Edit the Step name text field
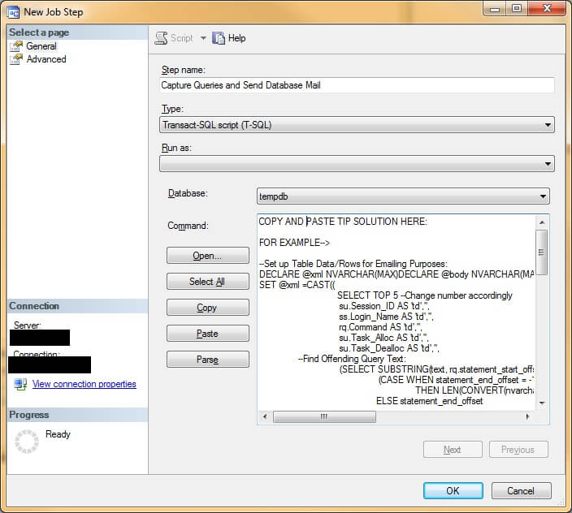Viewport: 572px width, 513px height. click(x=357, y=85)
